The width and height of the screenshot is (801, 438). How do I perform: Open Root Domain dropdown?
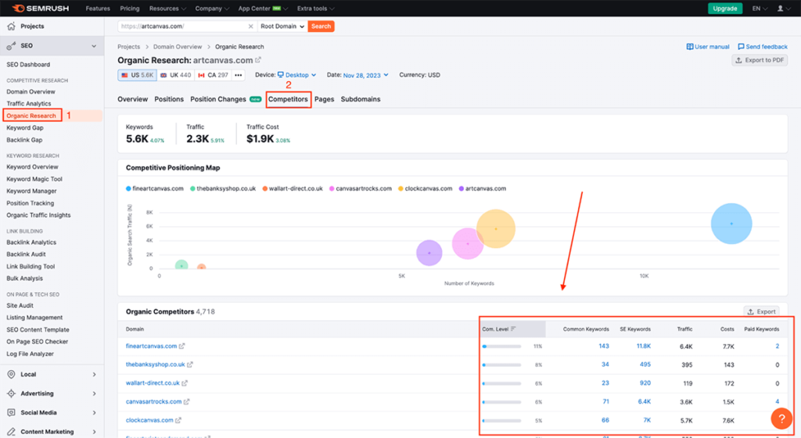tap(282, 27)
